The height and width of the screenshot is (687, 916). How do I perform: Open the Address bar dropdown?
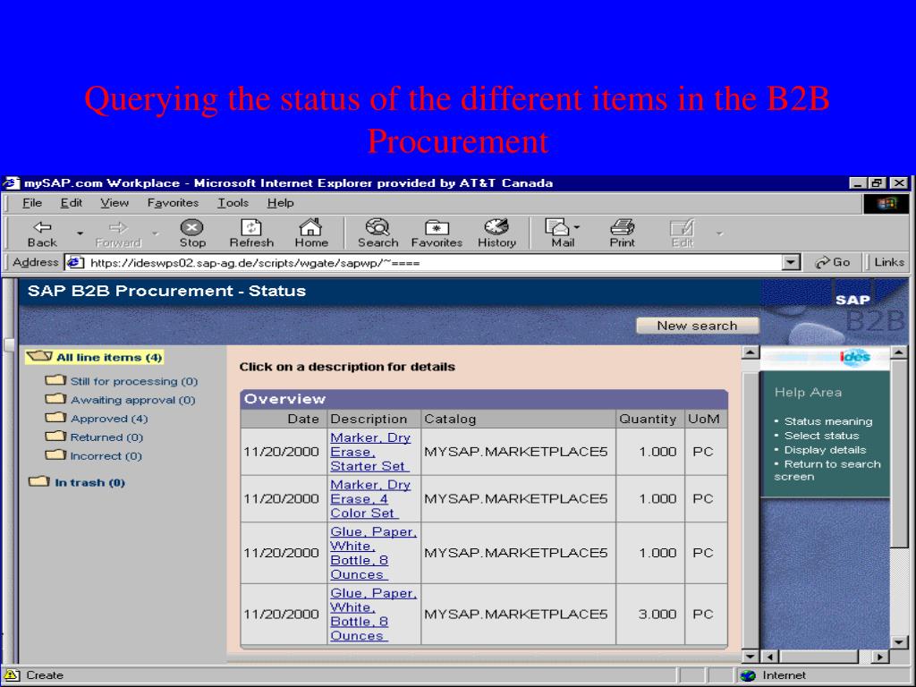791,262
